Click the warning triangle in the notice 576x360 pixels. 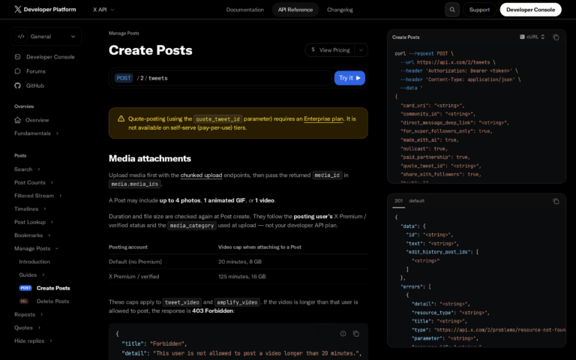pos(121,118)
